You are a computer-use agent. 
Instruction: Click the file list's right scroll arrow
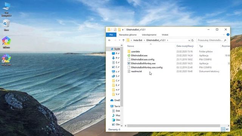(228, 126)
